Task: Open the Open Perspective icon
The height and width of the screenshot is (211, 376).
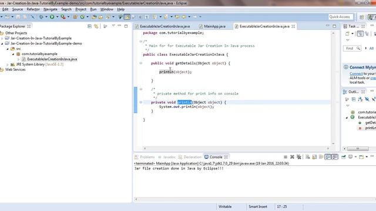Action: [362, 17]
